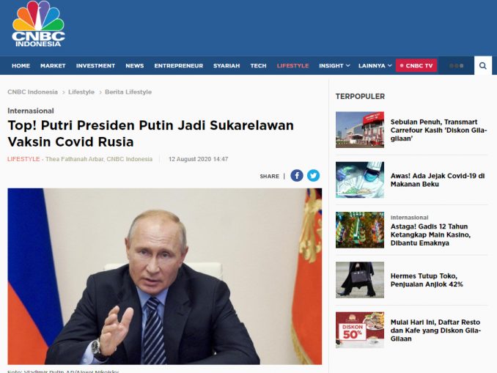Screen dimensions: 497x373
Task: Open the Diskon 50% article thumbnail
Action: coord(360,330)
